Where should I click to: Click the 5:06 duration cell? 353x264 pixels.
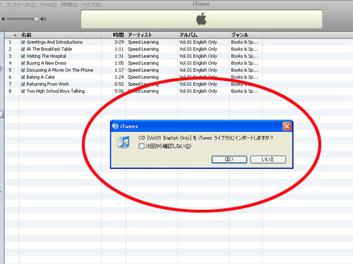(x=119, y=91)
